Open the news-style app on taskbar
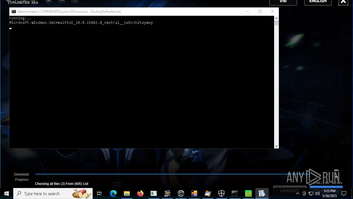 [x=154, y=193]
